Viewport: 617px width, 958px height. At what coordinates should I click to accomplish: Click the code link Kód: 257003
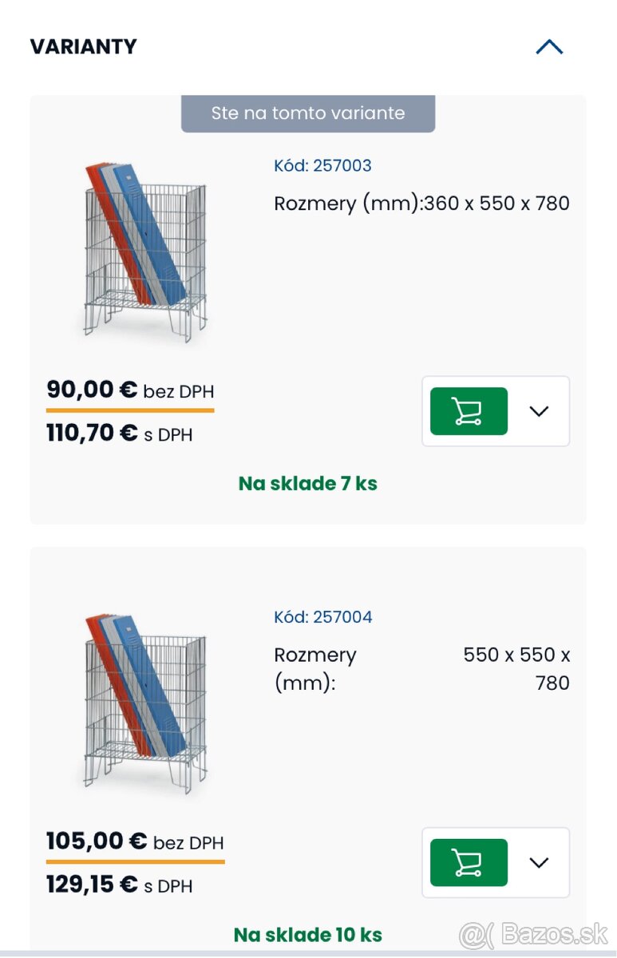322,166
